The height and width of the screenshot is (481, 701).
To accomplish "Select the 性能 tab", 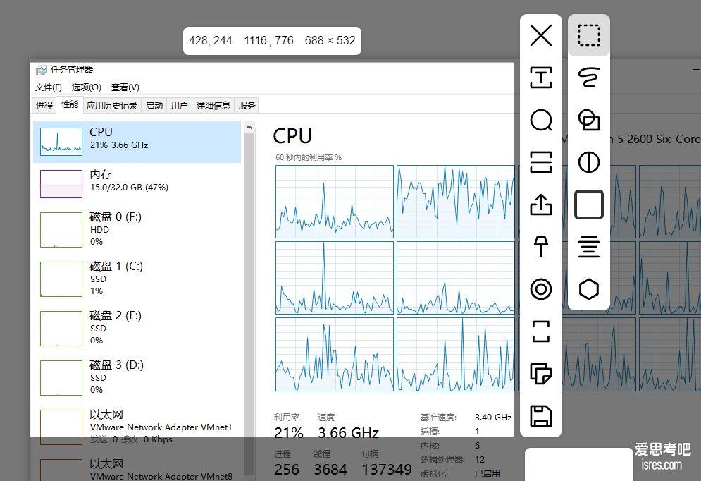I will click(70, 104).
